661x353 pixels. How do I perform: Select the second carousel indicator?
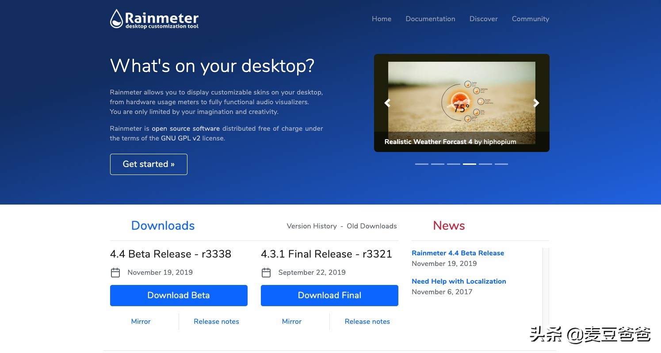(438, 164)
